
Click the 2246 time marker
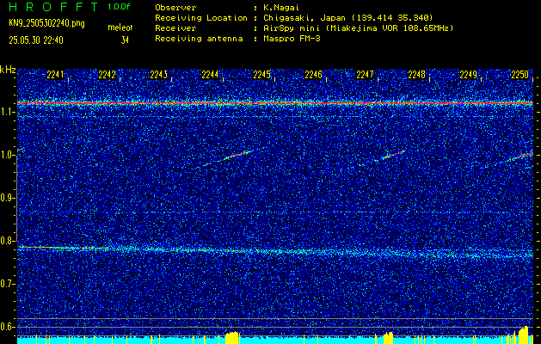(313, 75)
